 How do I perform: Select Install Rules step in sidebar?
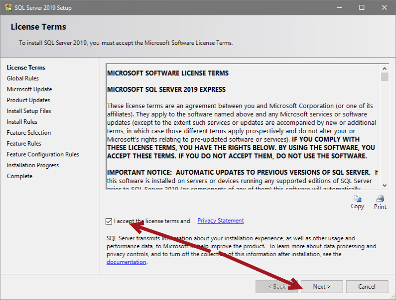click(x=22, y=122)
